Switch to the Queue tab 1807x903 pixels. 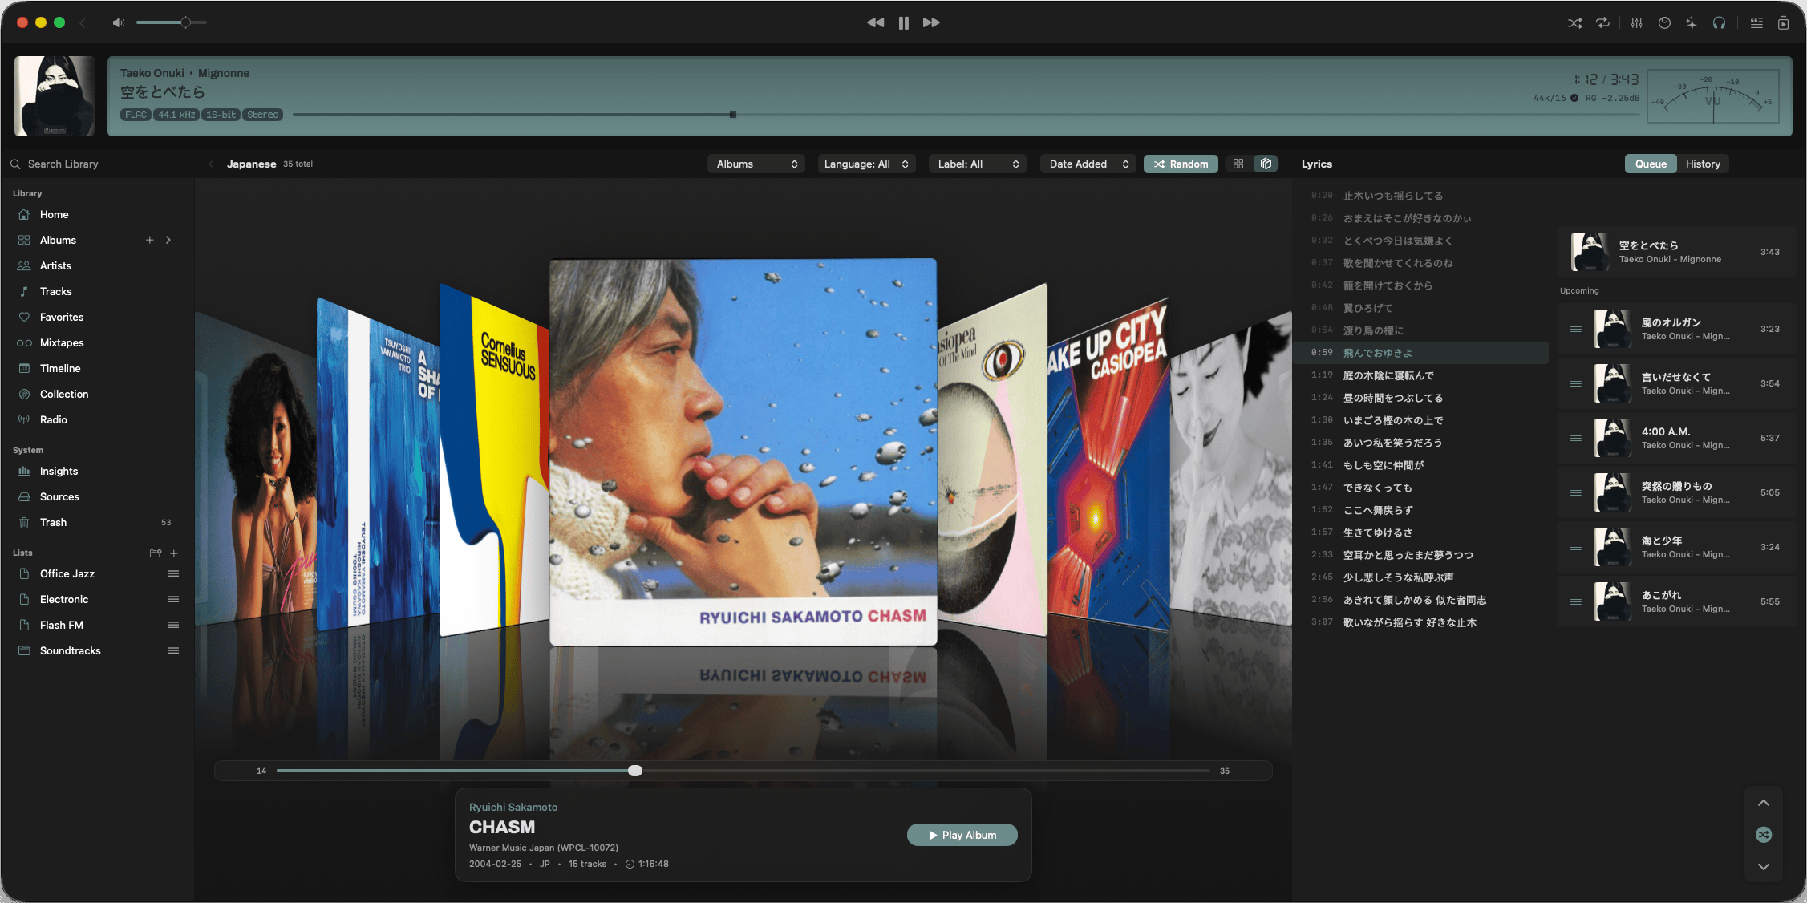click(x=1651, y=164)
